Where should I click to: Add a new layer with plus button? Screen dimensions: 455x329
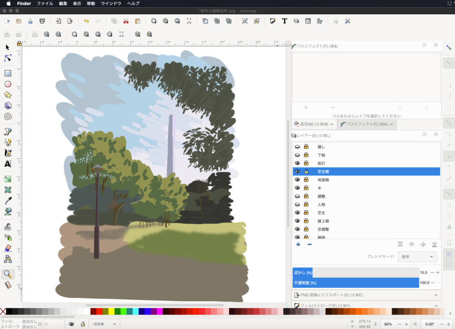click(x=298, y=244)
